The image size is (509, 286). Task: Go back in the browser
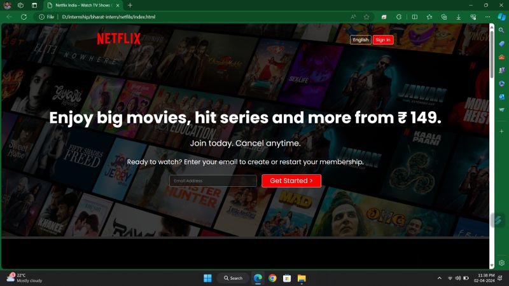click(x=9, y=17)
